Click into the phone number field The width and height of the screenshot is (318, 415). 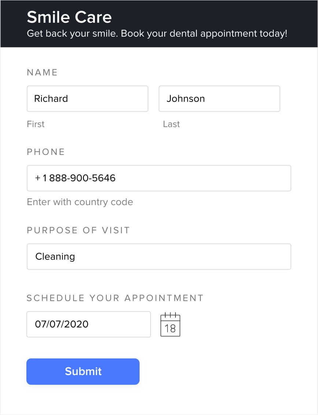[159, 178]
